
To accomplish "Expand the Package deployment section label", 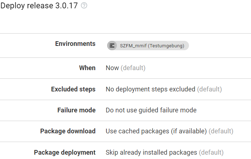I will (x=65, y=152).
